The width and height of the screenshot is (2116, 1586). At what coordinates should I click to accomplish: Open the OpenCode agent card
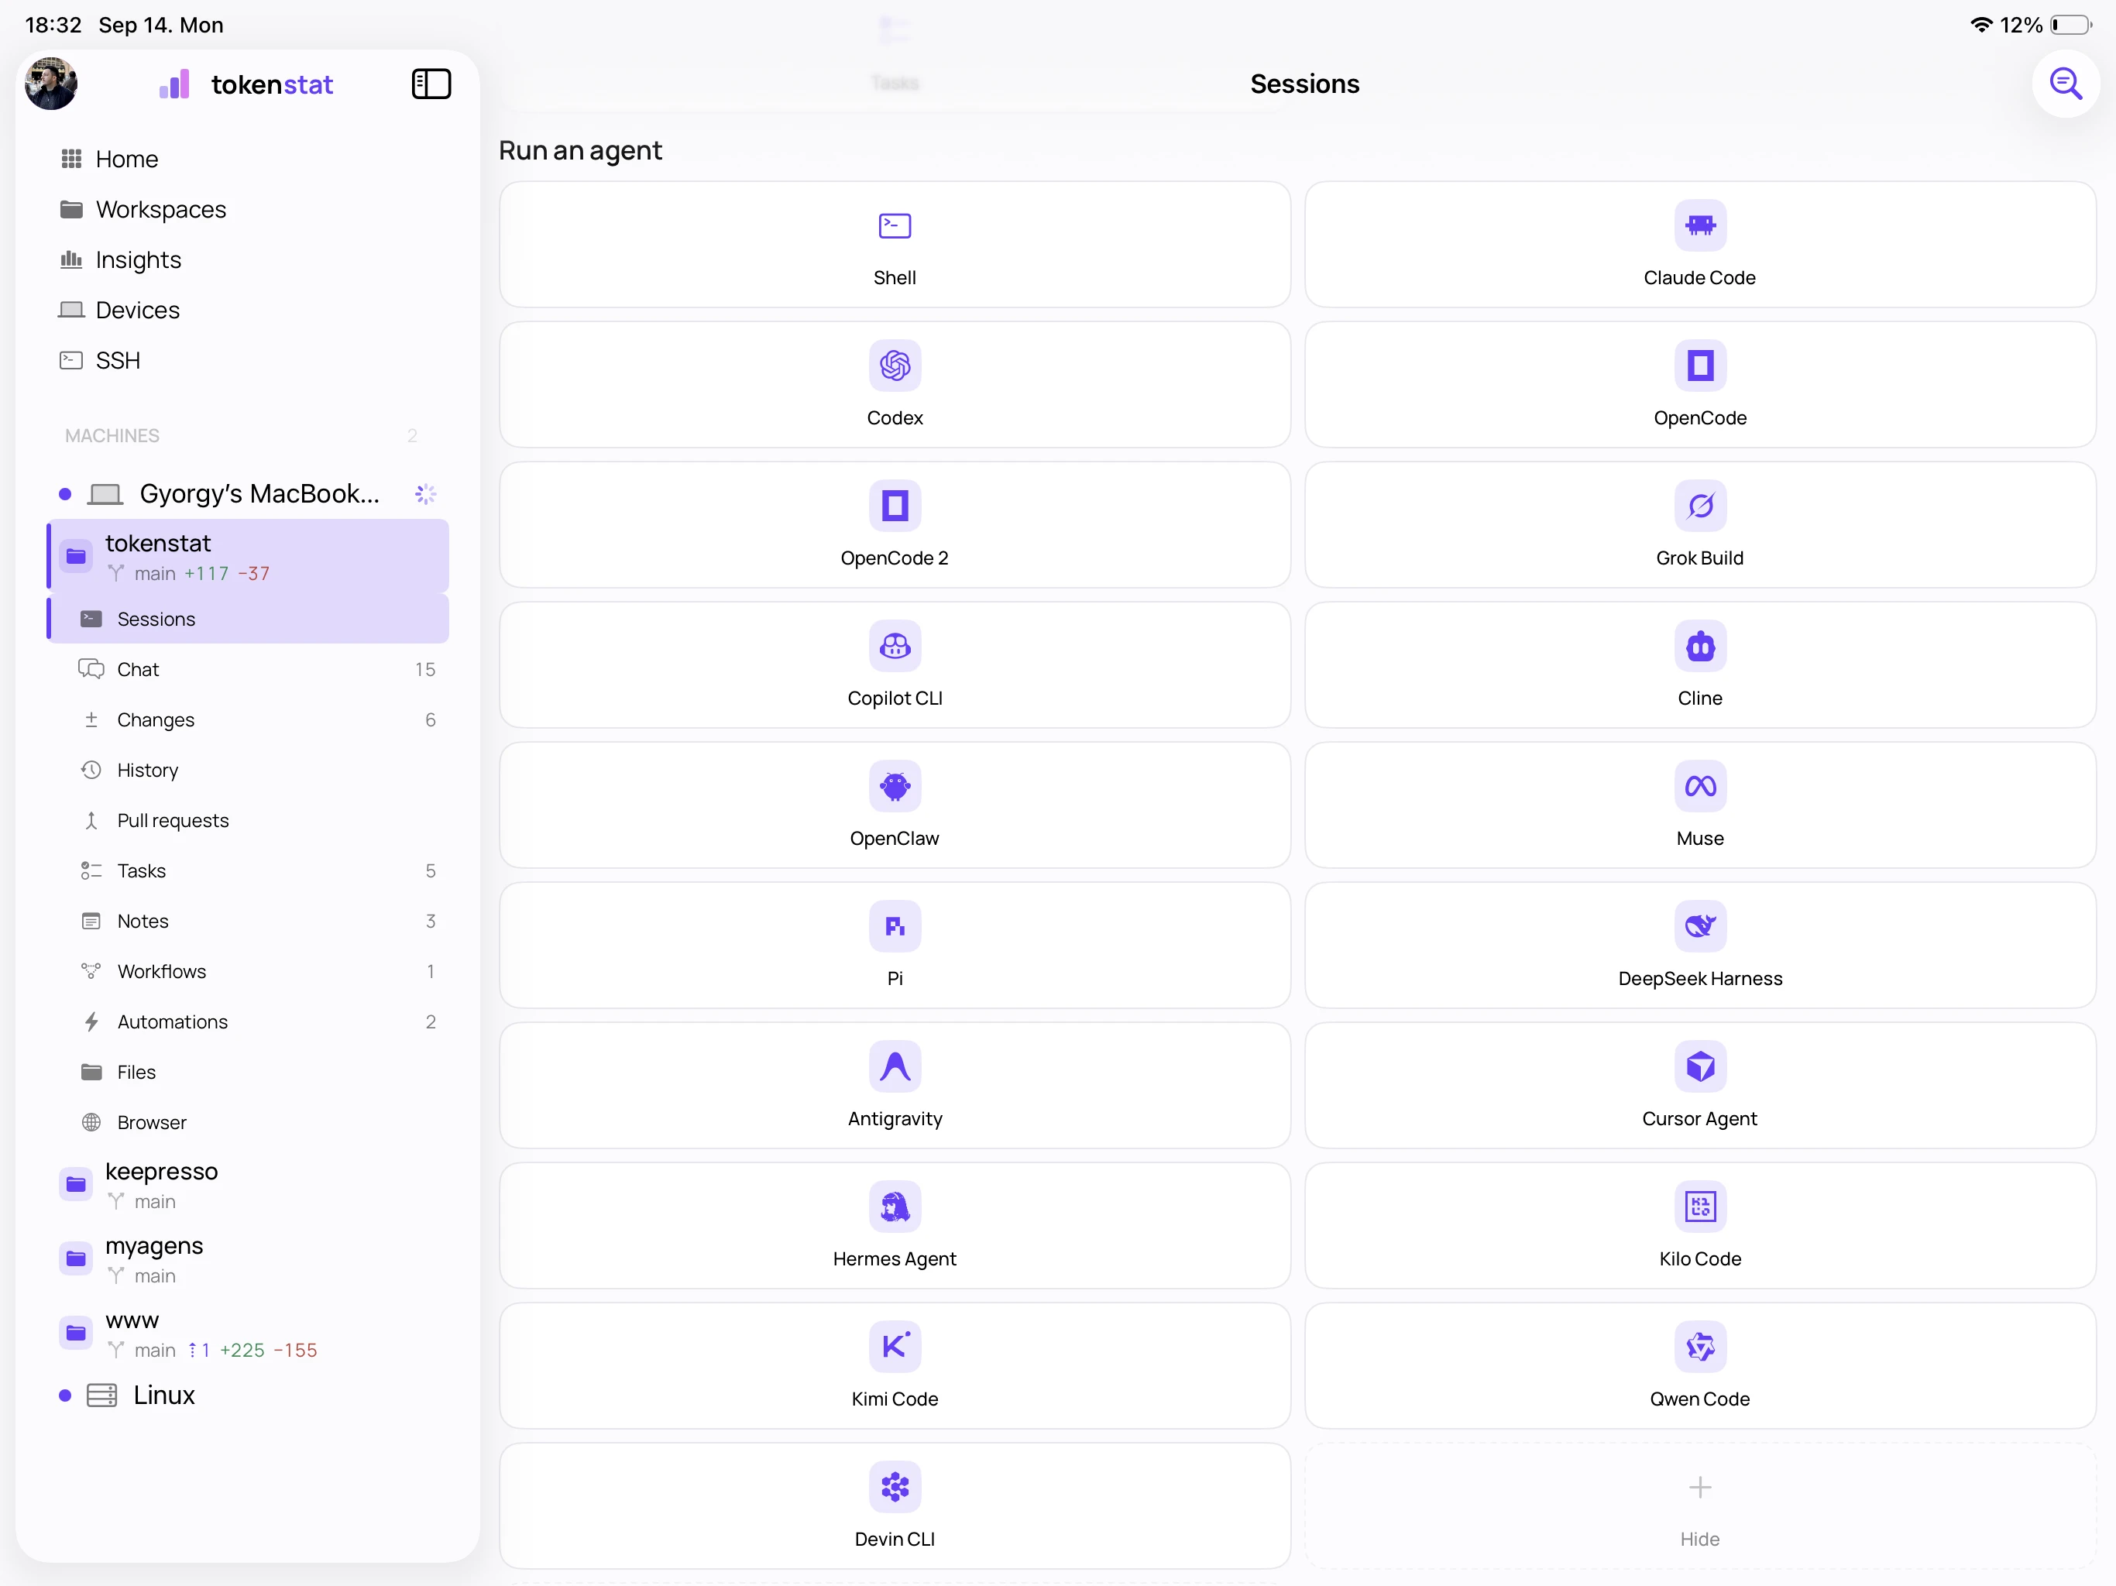[x=1700, y=385]
